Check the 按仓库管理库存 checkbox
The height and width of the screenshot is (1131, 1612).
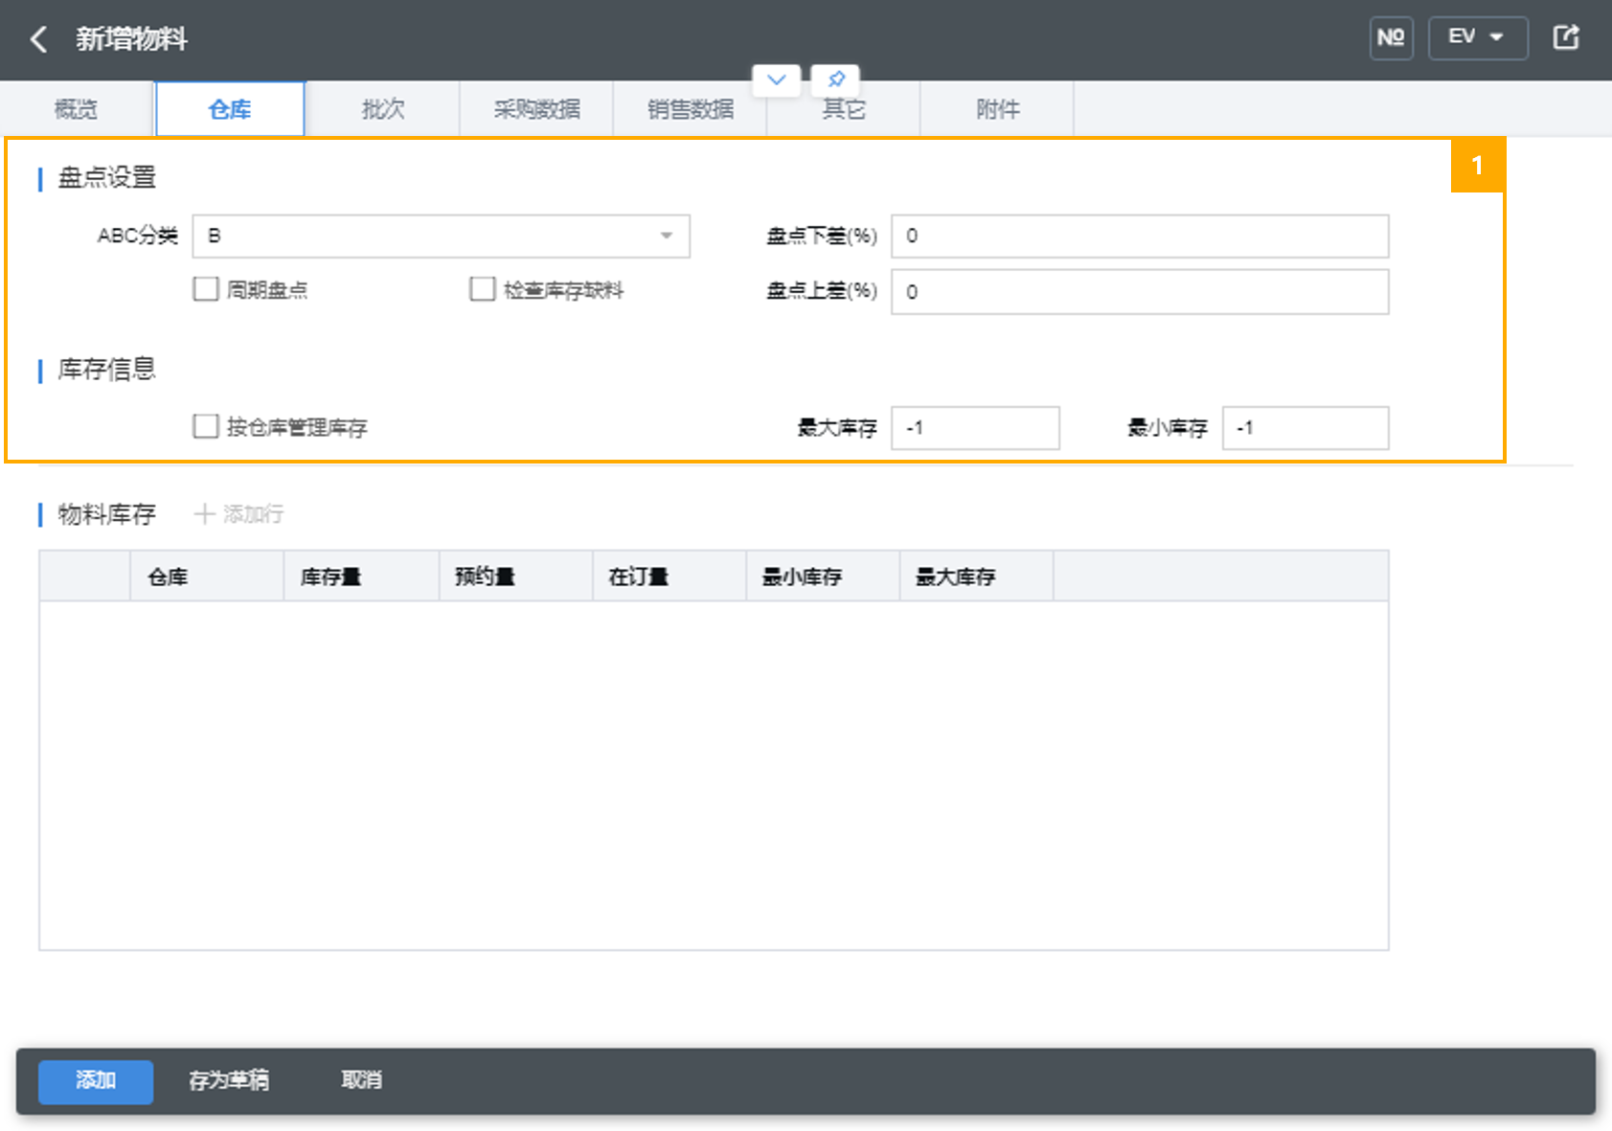[206, 426]
